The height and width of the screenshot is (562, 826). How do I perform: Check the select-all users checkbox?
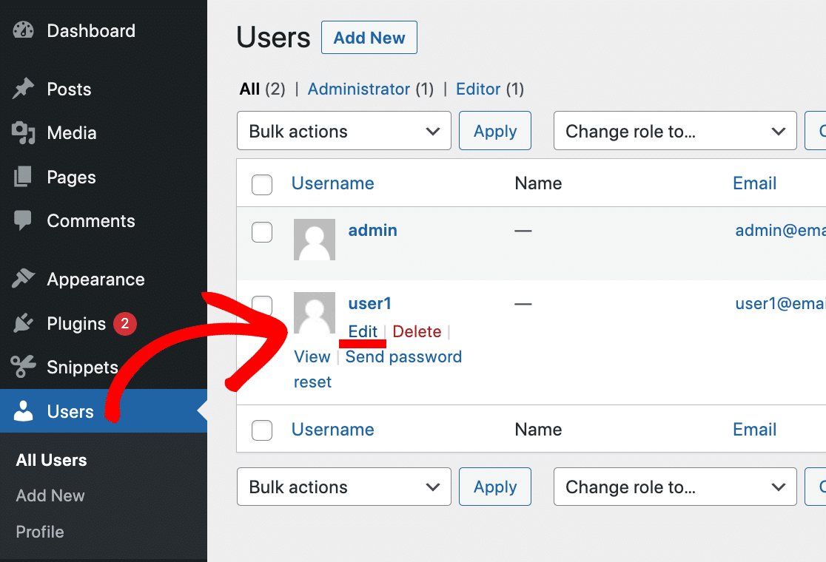click(262, 185)
